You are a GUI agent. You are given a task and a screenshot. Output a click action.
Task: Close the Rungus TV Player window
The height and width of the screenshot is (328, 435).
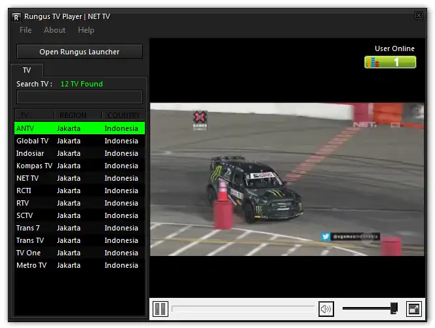419,16
